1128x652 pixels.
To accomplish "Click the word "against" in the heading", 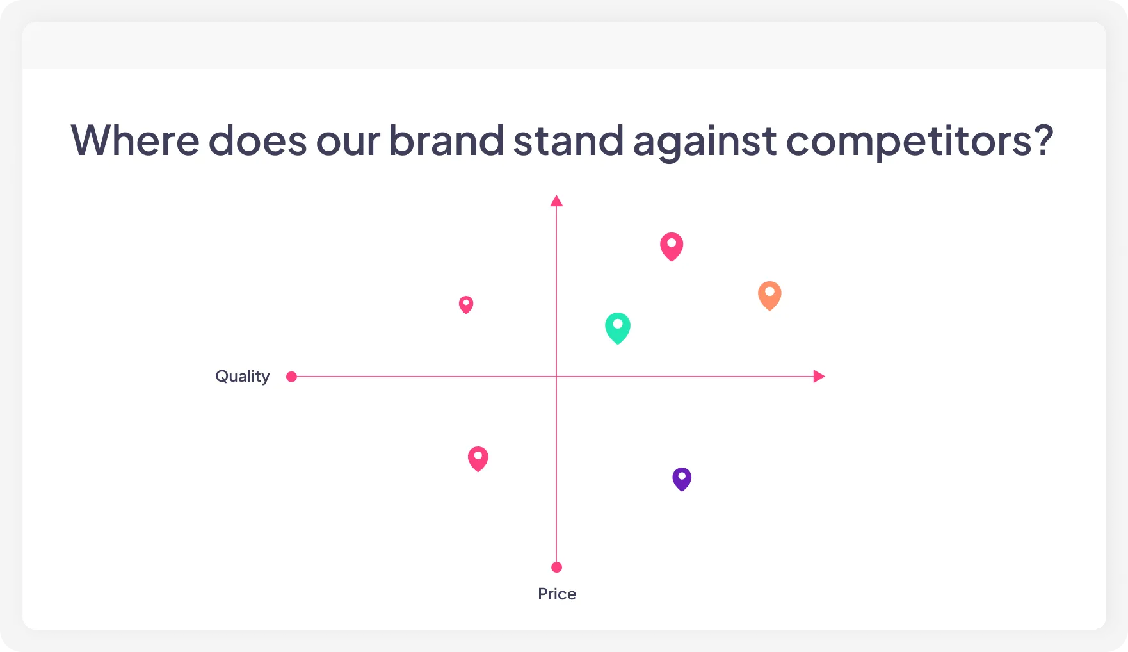I will (x=704, y=140).
